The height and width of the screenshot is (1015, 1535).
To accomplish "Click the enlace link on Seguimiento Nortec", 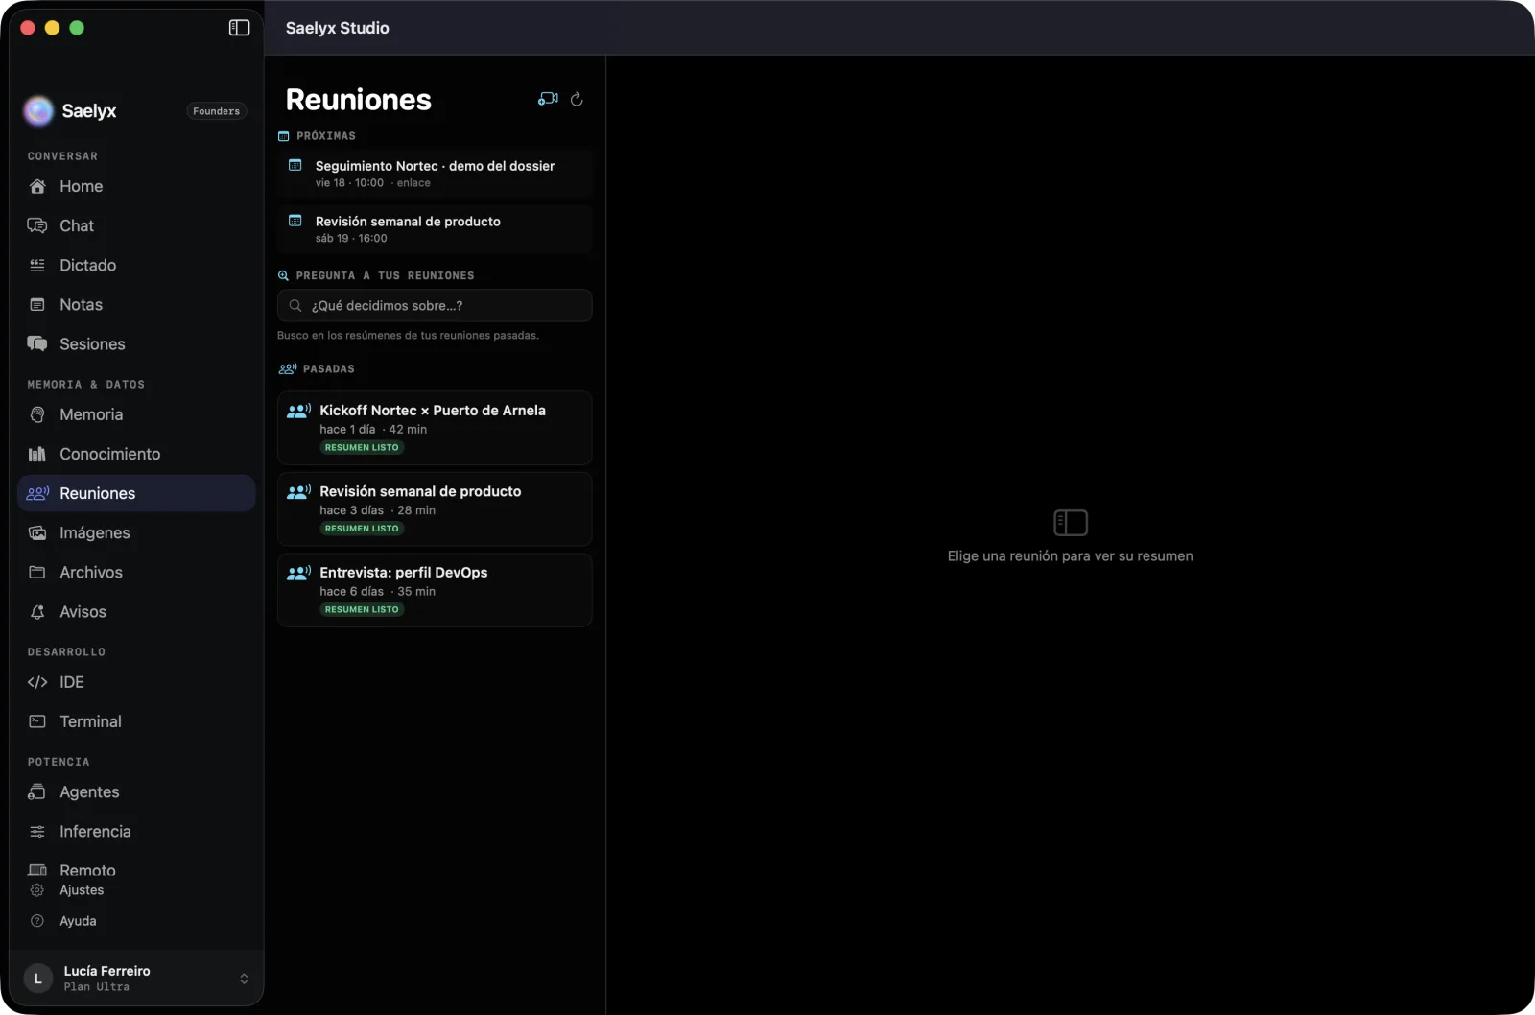I will [x=413, y=183].
